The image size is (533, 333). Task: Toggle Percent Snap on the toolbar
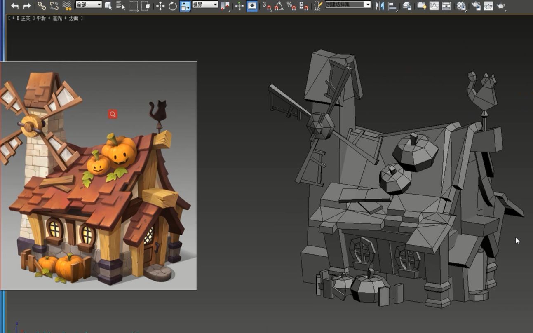291,6
